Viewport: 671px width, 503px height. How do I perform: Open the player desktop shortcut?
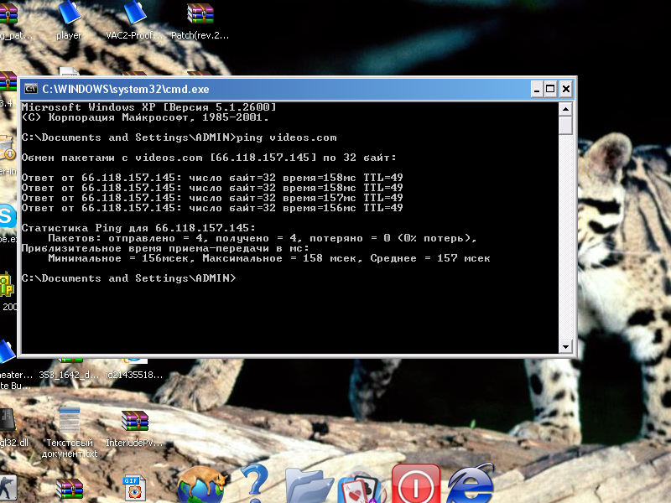(69, 15)
